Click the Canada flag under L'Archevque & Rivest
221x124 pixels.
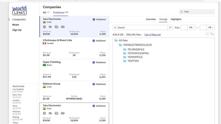point(44,43)
